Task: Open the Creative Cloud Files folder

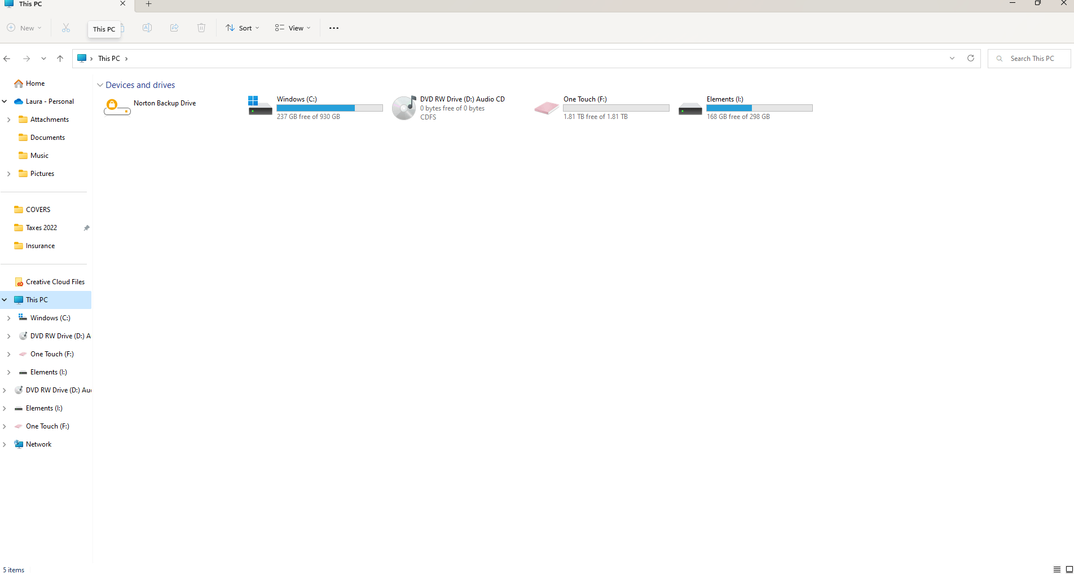Action: click(55, 281)
